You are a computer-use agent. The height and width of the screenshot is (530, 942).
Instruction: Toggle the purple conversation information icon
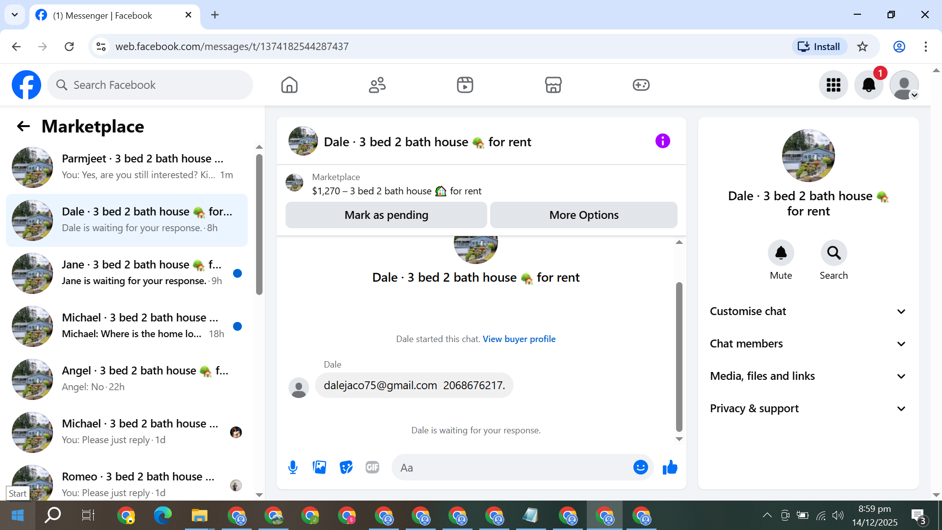coord(662,141)
